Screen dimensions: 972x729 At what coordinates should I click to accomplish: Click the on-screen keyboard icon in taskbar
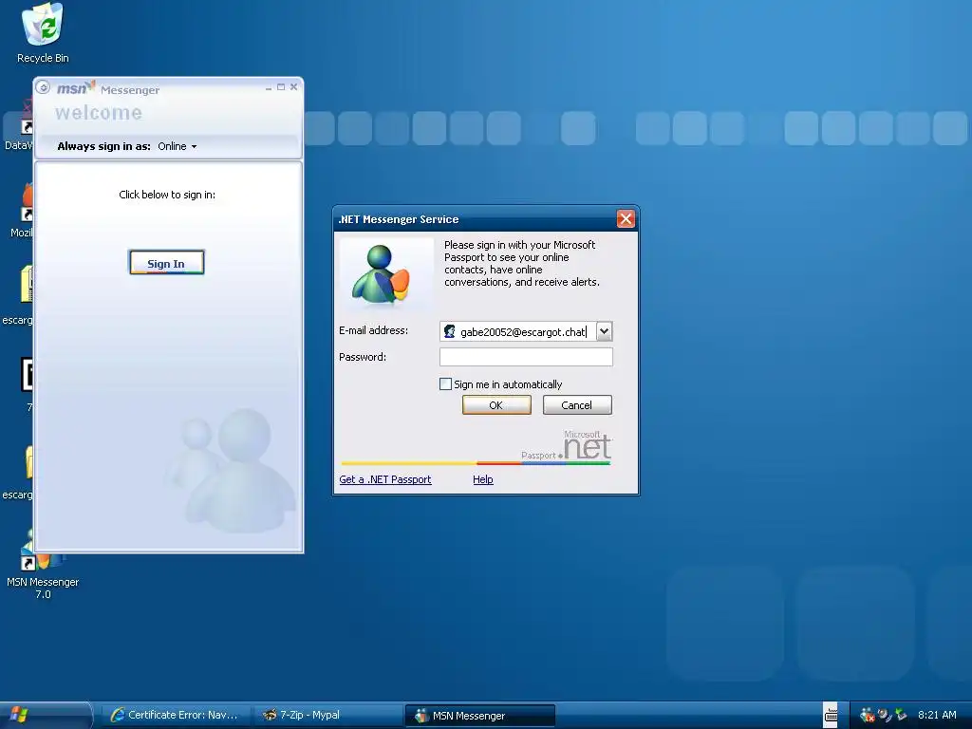point(831,716)
